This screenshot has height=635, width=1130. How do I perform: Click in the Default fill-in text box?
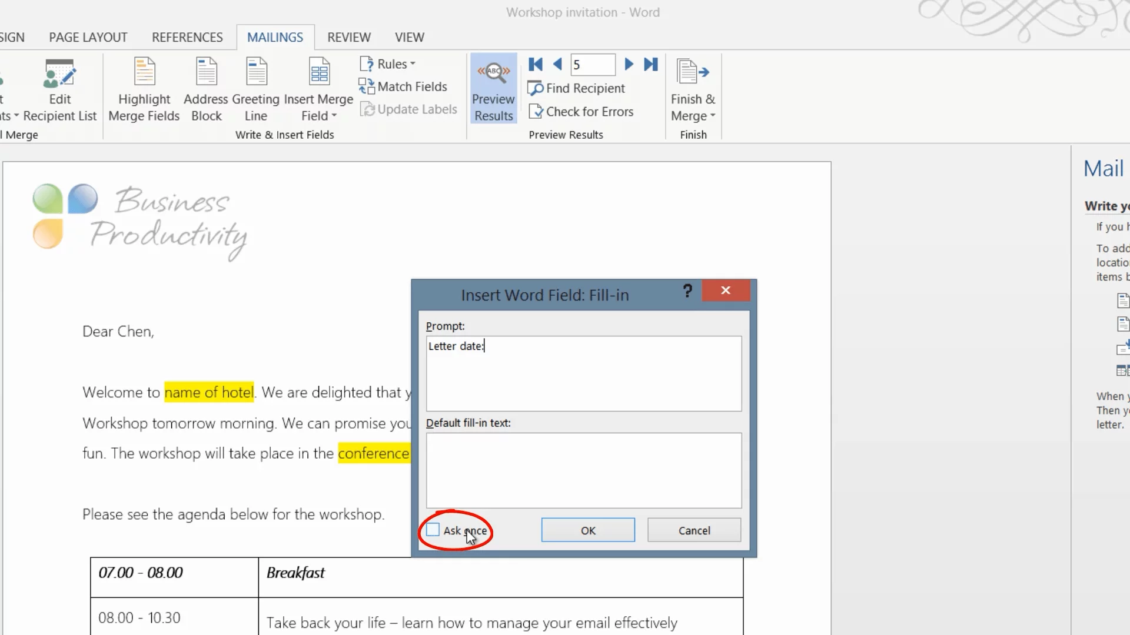point(583,470)
